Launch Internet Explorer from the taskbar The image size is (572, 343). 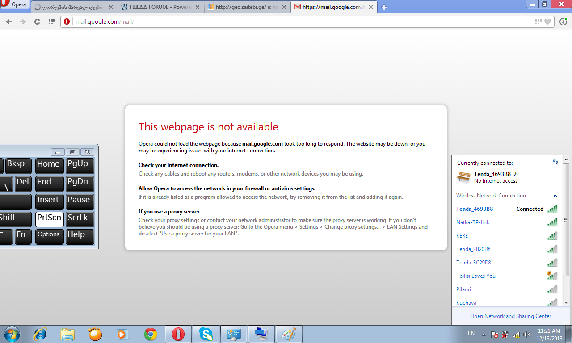[41, 334]
